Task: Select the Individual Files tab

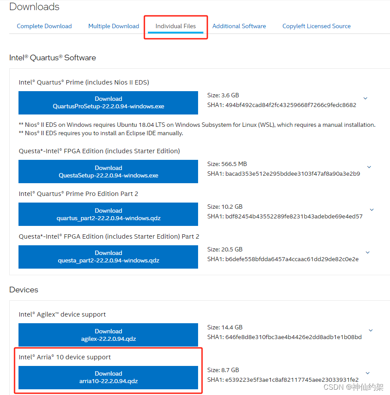Action: click(176, 26)
